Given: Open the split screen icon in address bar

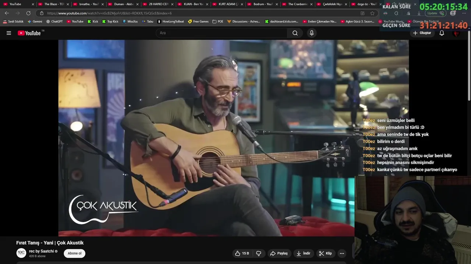Looking at the screenshot, I should click(x=362, y=13).
